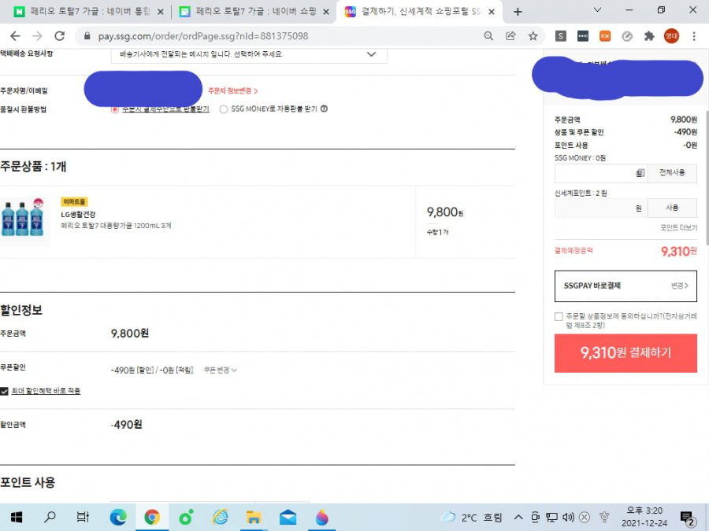
Task: Click the gray S extension icon
Action: pos(561,36)
